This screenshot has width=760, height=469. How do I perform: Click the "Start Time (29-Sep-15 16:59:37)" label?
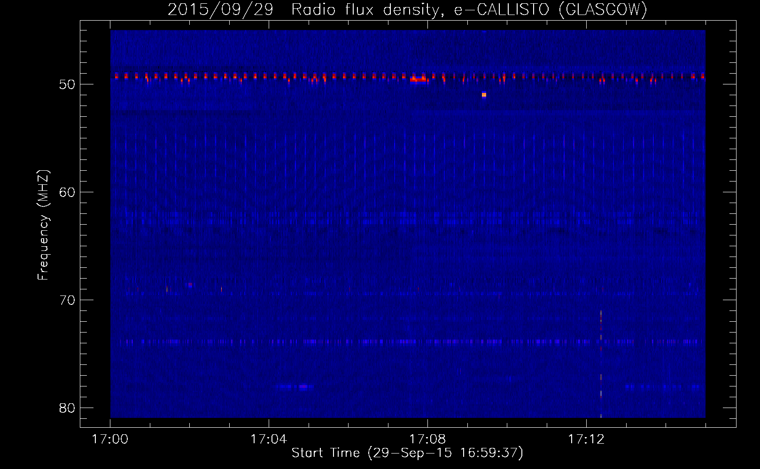click(407, 453)
